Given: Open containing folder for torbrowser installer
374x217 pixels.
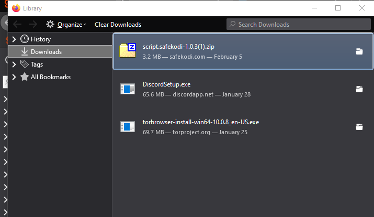Looking at the screenshot, I should pos(359,127).
